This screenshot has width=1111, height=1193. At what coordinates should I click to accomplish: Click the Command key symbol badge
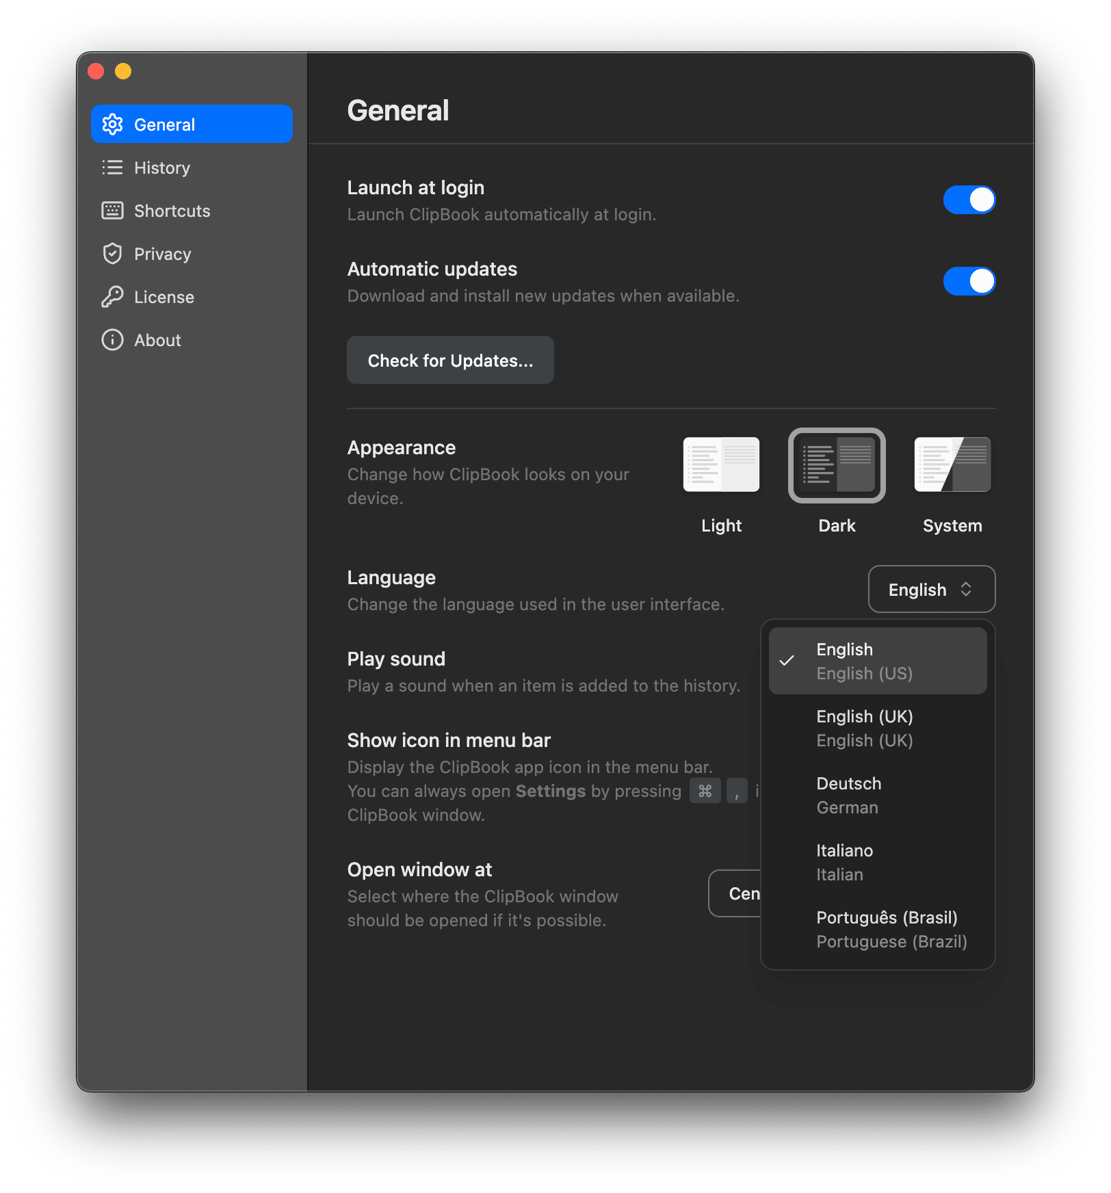pyautogui.click(x=705, y=791)
